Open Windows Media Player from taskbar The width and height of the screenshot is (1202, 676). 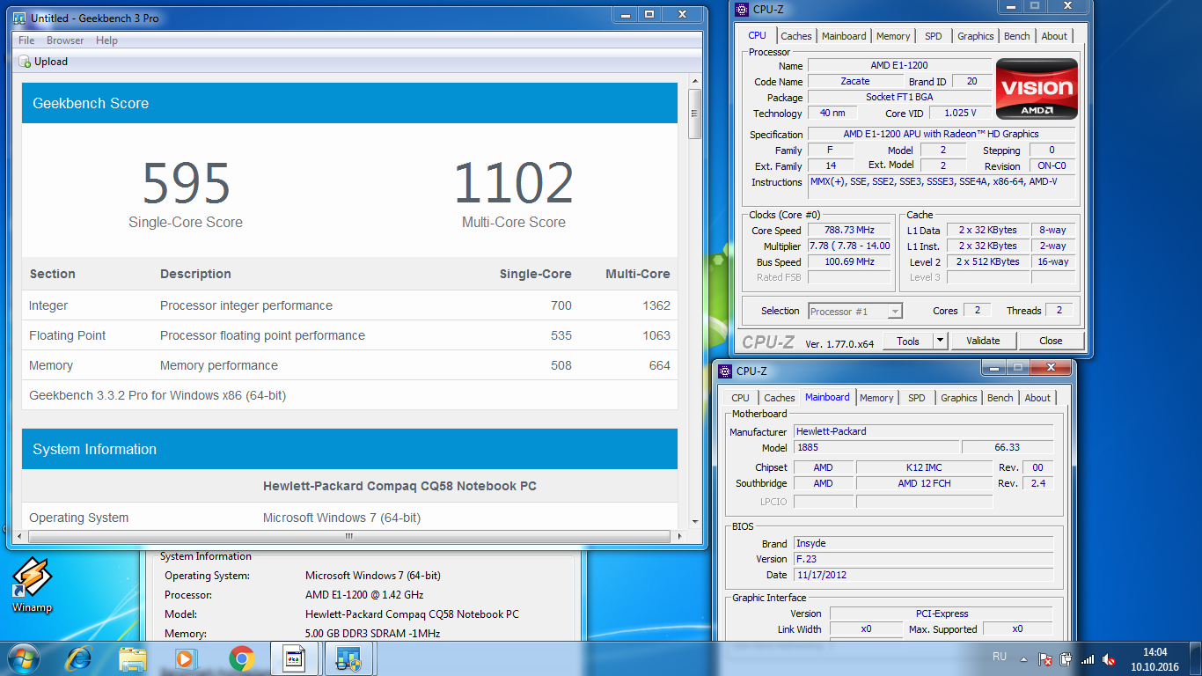tap(185, 658)
